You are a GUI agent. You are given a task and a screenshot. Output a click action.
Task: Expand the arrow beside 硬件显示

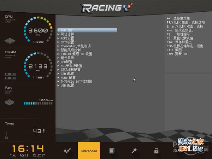[x=58, y=58]
